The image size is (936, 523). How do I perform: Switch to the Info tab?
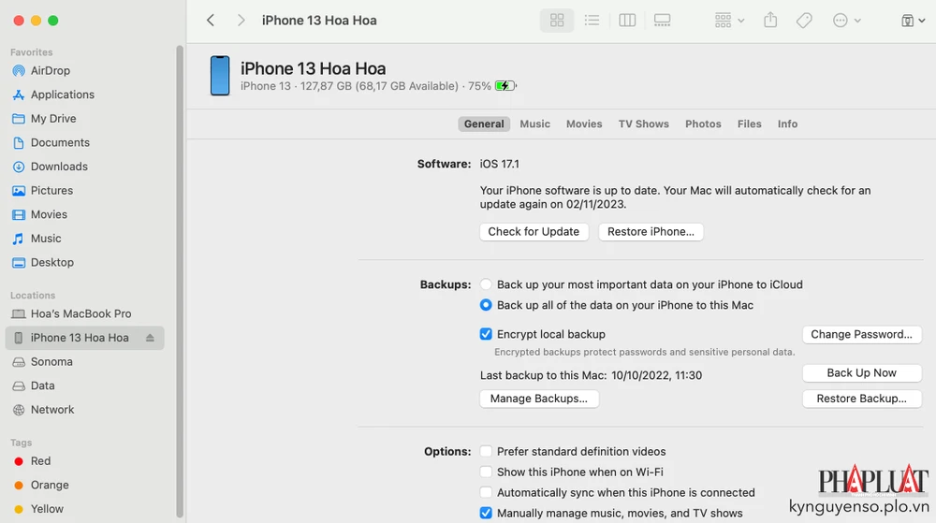click(787, 124)
